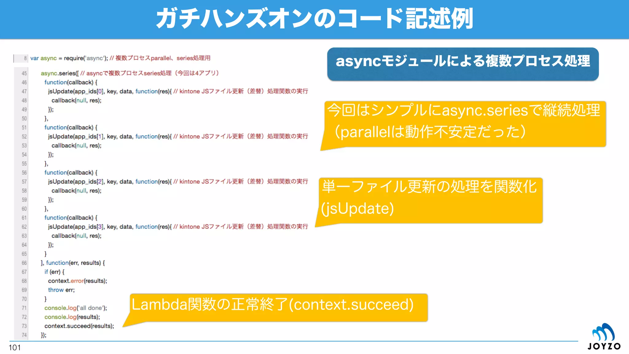Click callback(null, res); on line 48
Viewport: 629px width, 354px height.
pos(76,100)
